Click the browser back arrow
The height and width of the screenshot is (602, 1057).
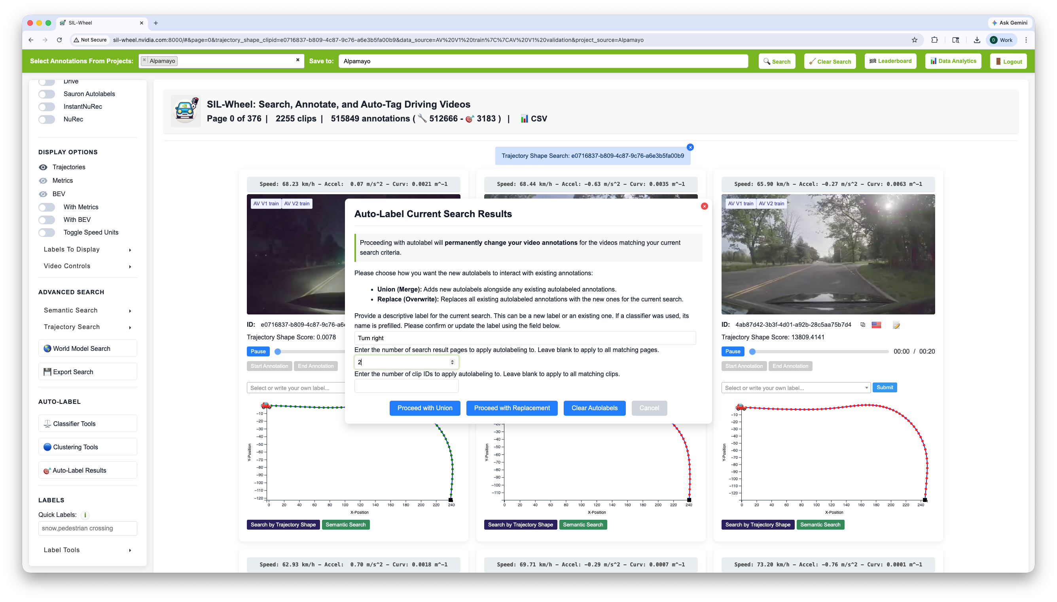(x=31, y=40)
